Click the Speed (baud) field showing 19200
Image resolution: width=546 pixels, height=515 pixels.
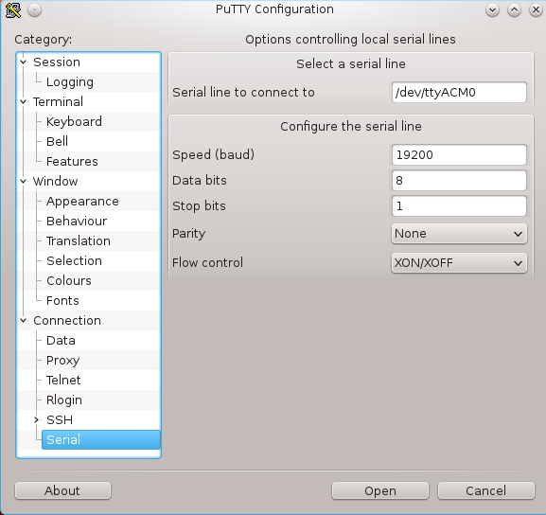click(x=459, y=154)
